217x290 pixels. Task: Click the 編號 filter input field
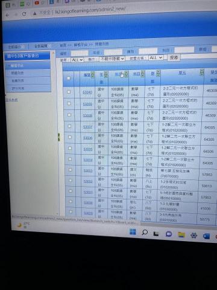coord(80,53)
